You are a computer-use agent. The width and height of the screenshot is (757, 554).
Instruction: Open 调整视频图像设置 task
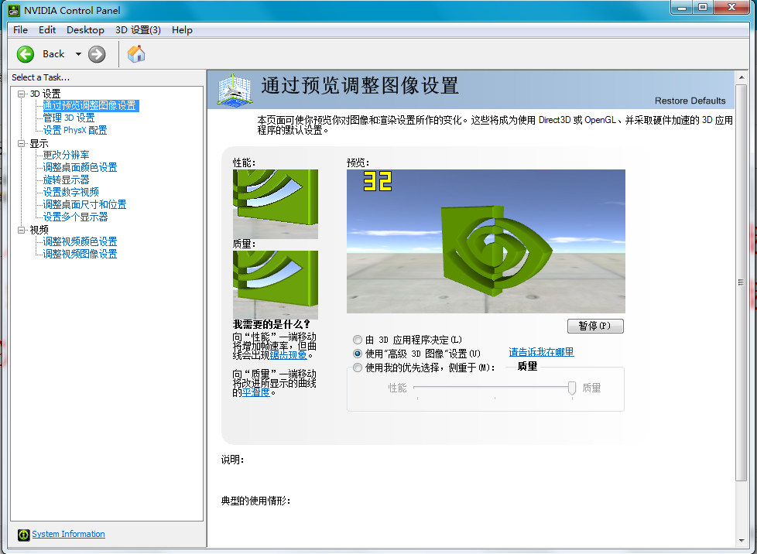(x=80, y=254)
